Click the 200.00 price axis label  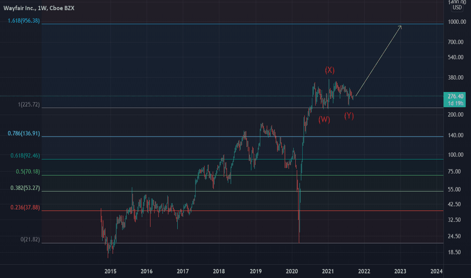[x=456, y=115]
